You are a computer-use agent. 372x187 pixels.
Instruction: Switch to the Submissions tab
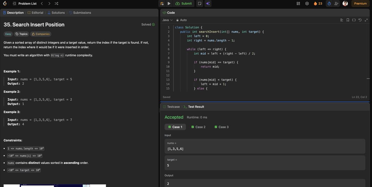point(80,13)
